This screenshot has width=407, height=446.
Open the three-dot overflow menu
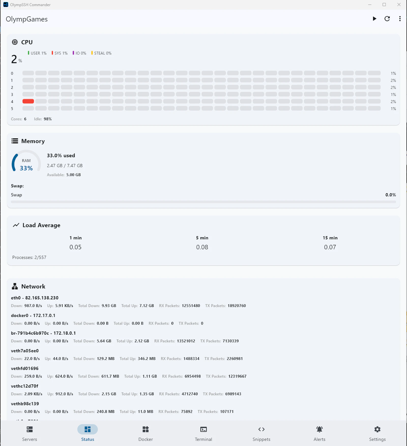pos(400,19)
